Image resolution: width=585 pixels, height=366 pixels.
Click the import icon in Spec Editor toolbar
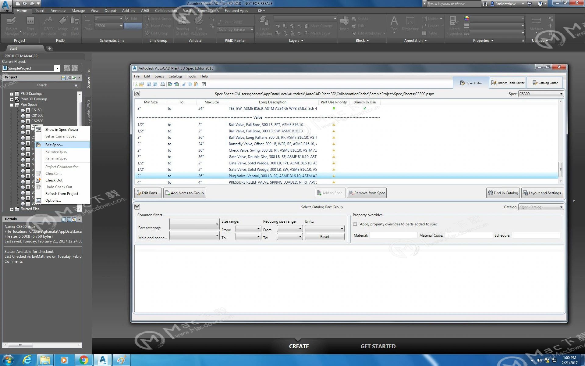click(176, 84)
